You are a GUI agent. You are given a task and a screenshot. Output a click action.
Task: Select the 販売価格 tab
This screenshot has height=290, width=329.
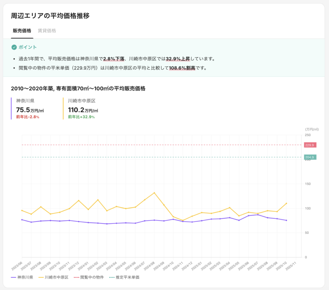tap(22, 31)
